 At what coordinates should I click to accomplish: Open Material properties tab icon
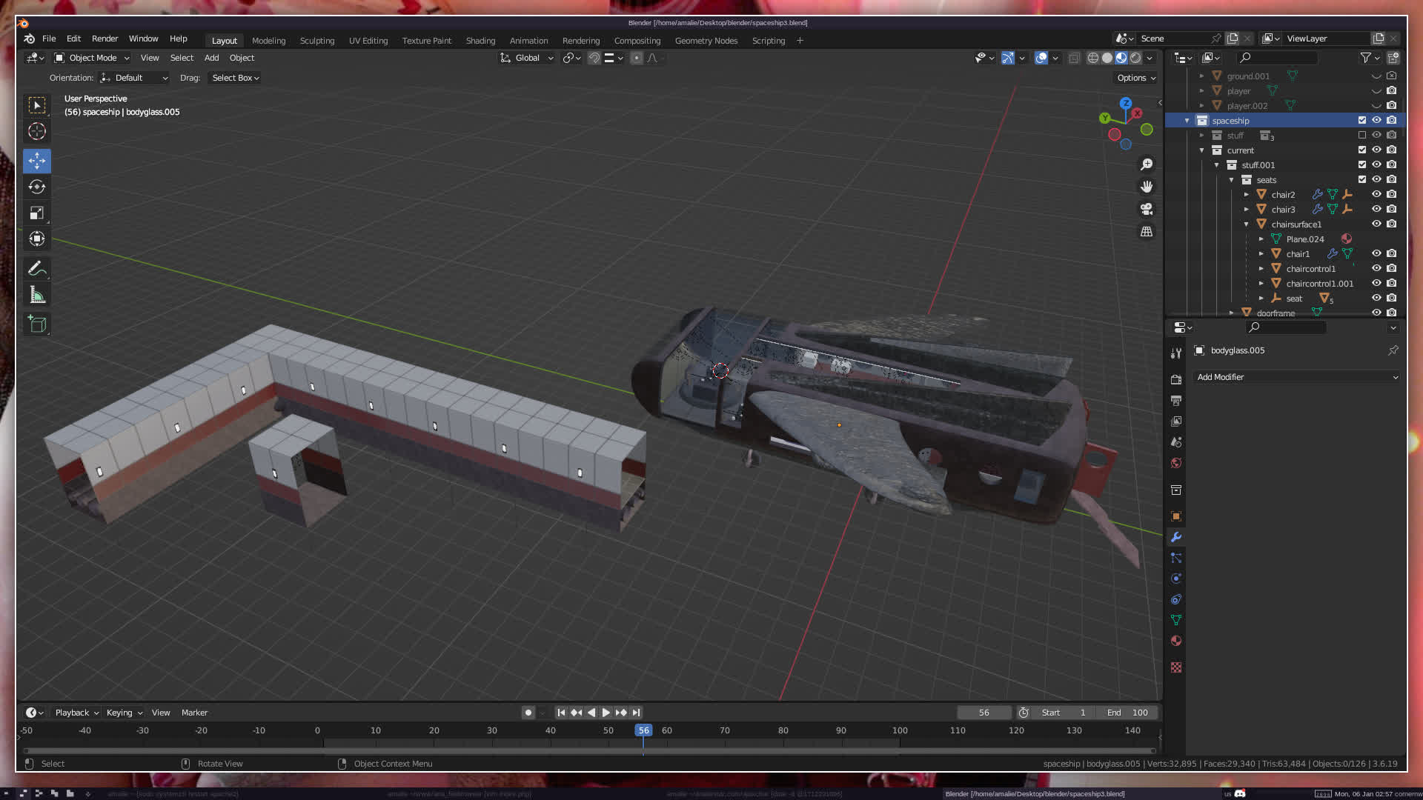tap(1176, 641)
